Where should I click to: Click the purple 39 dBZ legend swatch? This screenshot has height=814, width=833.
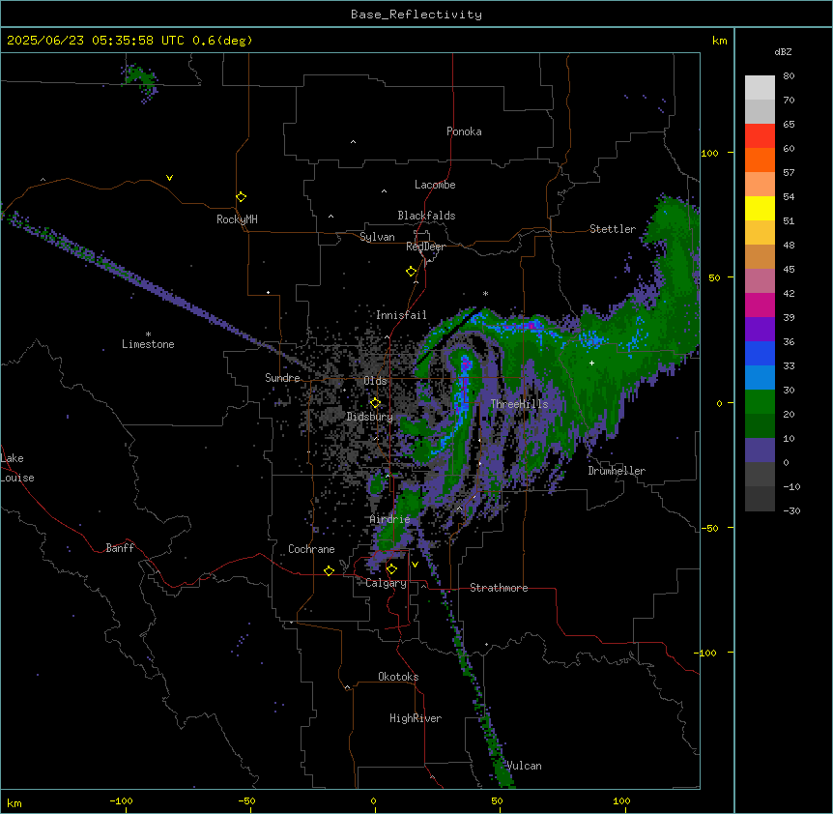760,330
